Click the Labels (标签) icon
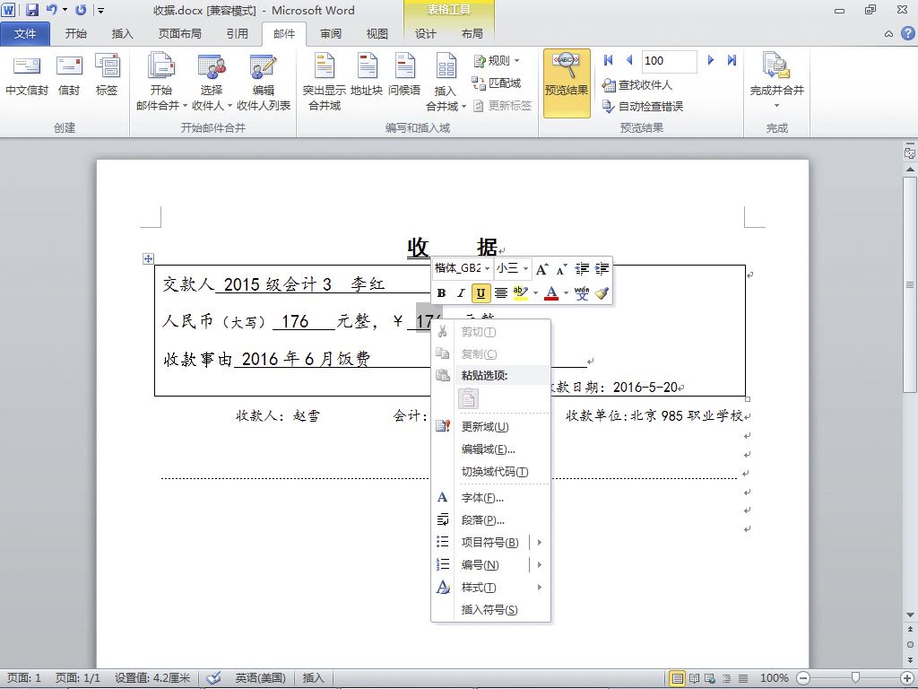Screen dimensions: 918x689 (x=108, y=75)
